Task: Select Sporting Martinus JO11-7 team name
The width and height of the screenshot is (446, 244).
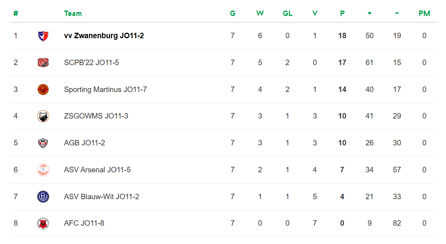Action: [x=105, y=90]
